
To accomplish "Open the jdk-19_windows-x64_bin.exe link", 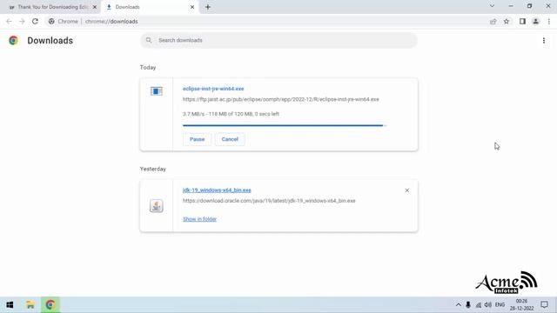I will pyautogui.click(x=217, y=190).
